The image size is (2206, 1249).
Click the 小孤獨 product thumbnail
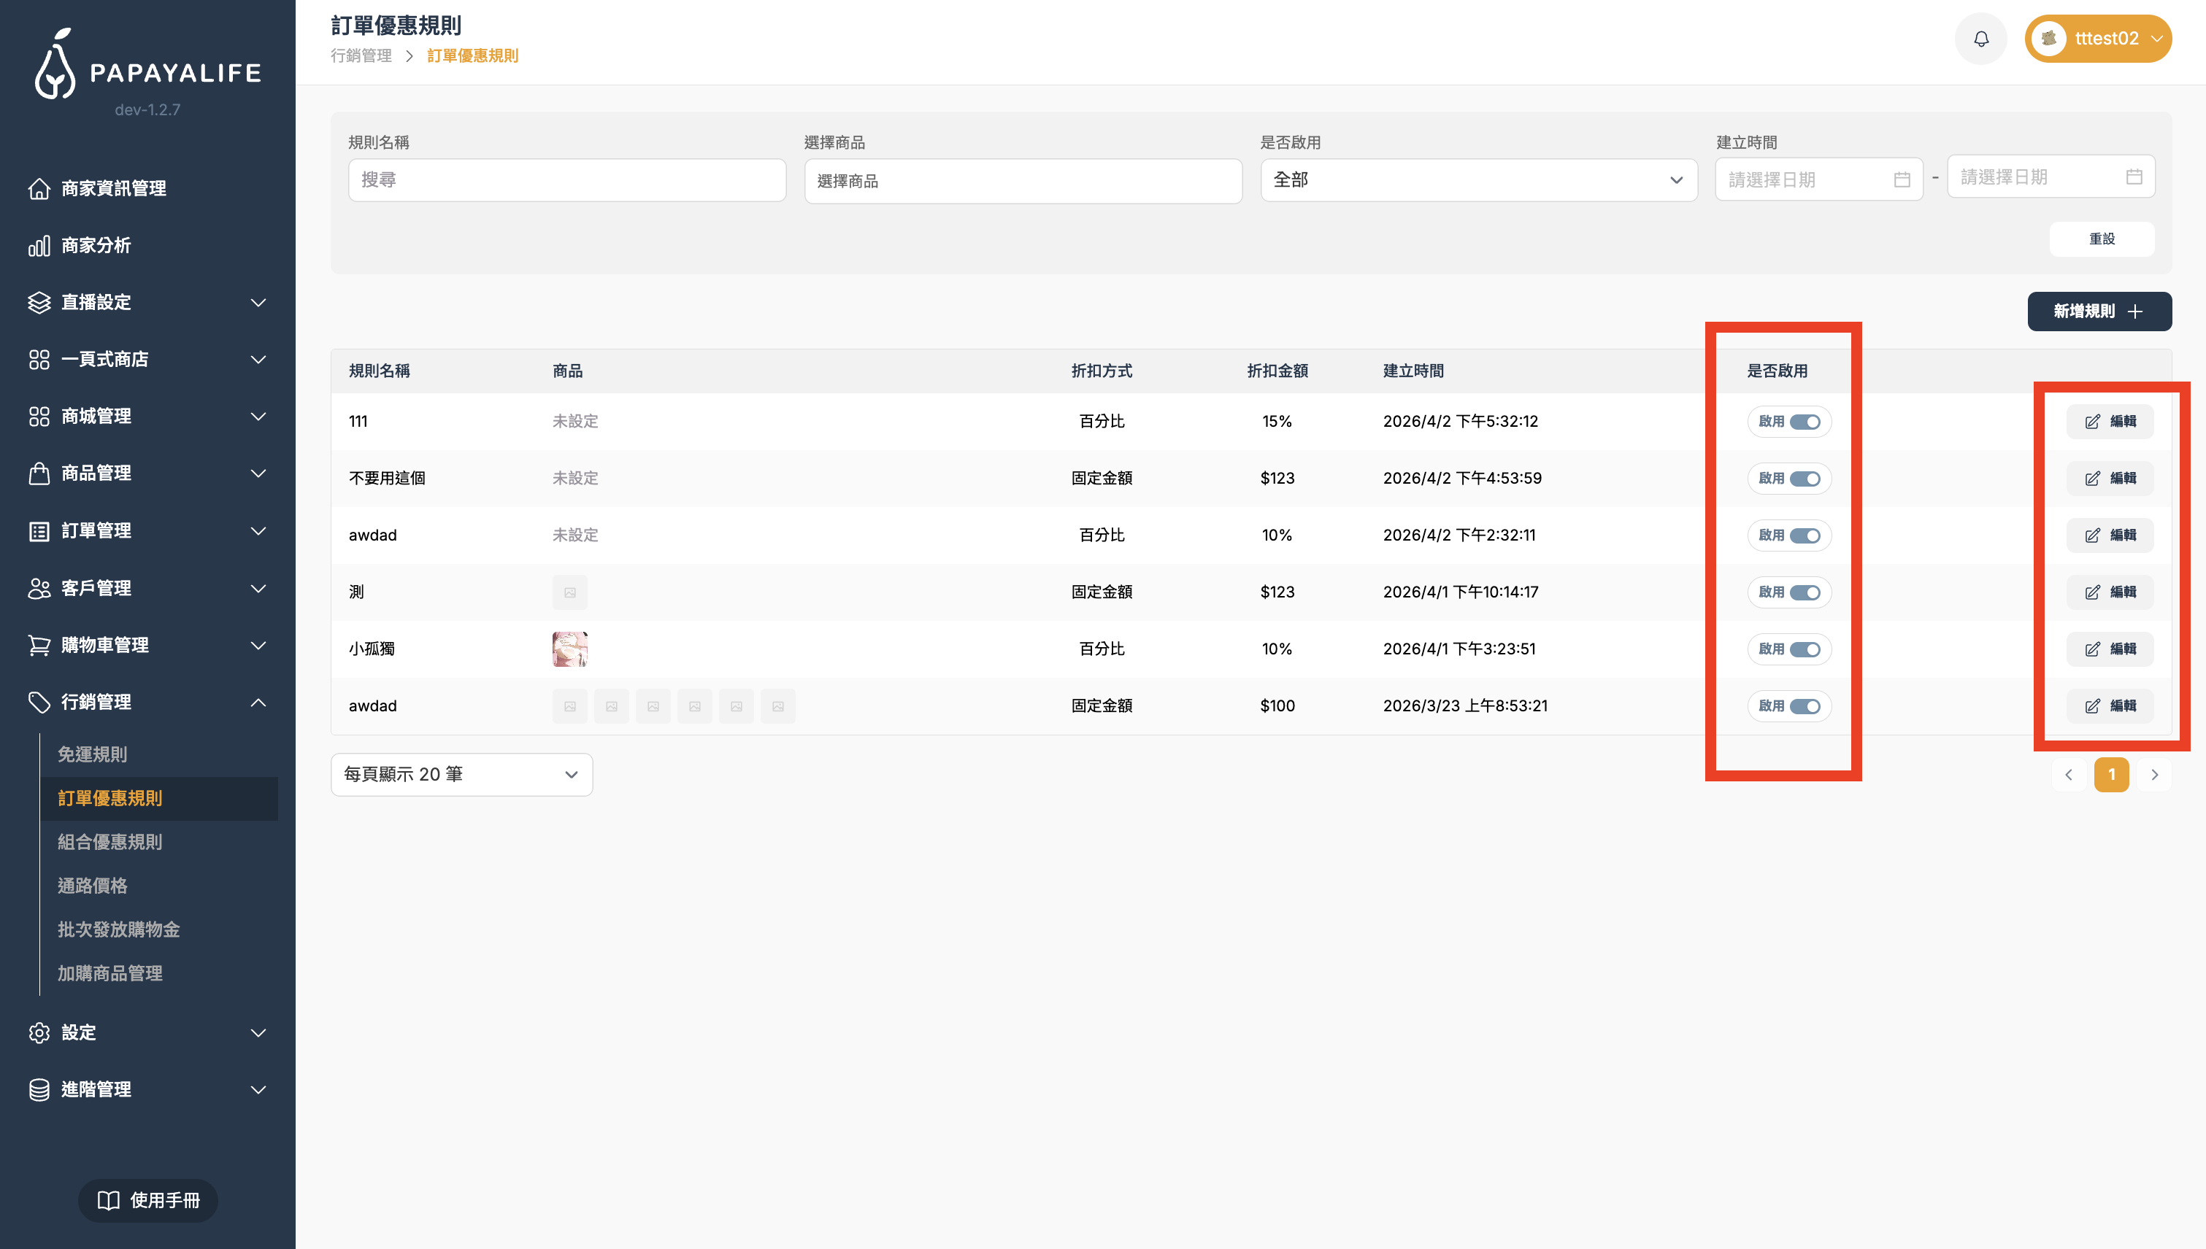570,649
